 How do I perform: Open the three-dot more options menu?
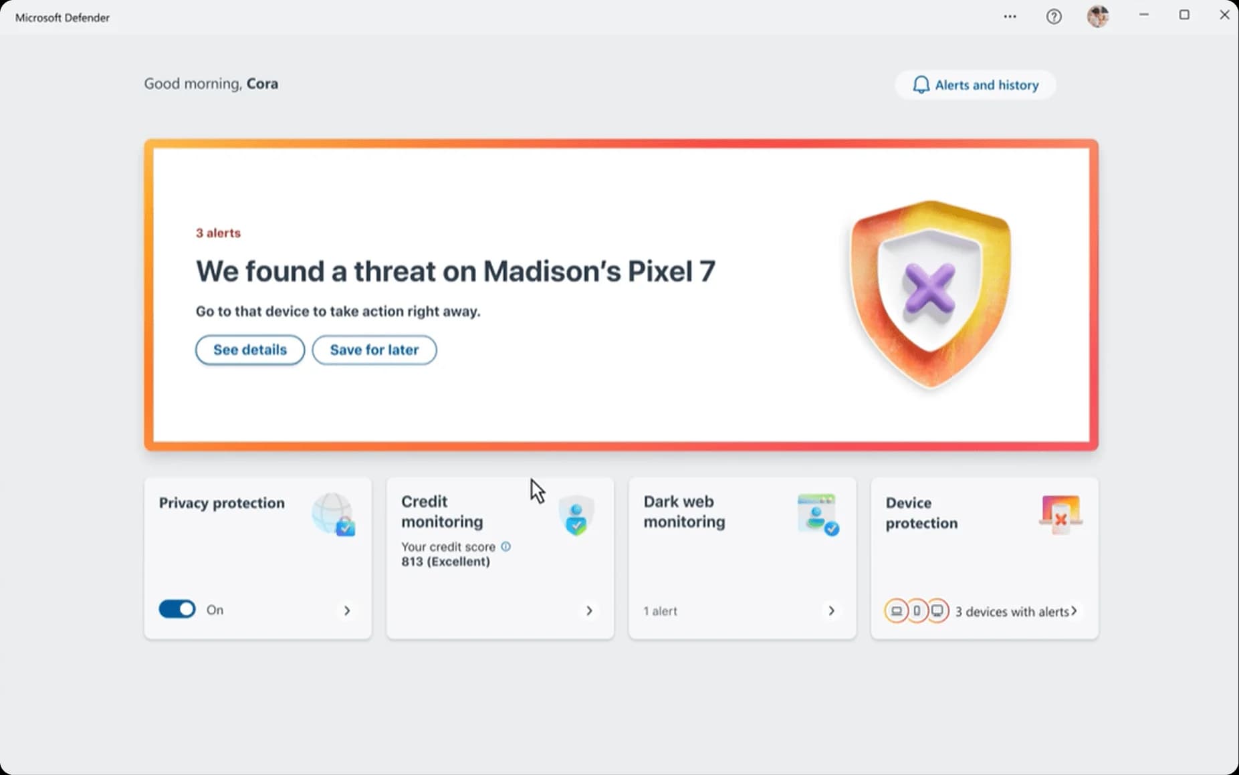(1010, 17)
